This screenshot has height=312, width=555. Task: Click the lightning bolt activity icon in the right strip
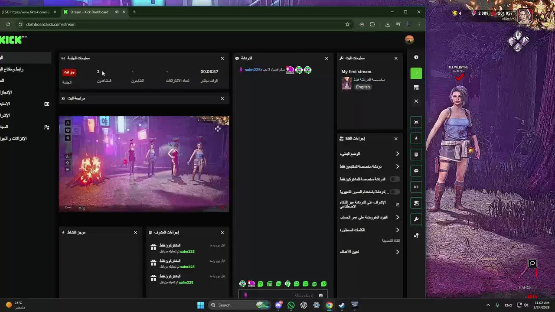(x=416, y=139)
